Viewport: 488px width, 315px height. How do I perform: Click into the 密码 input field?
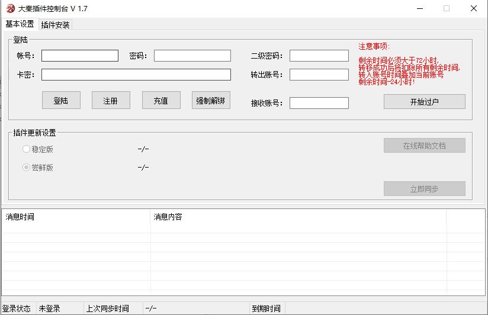pos(192,56)
